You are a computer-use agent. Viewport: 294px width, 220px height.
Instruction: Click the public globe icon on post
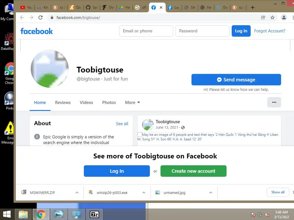[x=183, y=127]
